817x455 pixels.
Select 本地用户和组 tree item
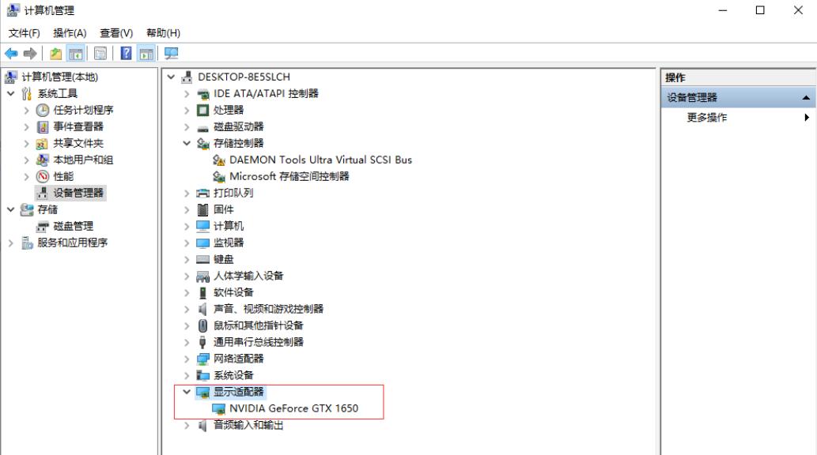pos(83,160)
